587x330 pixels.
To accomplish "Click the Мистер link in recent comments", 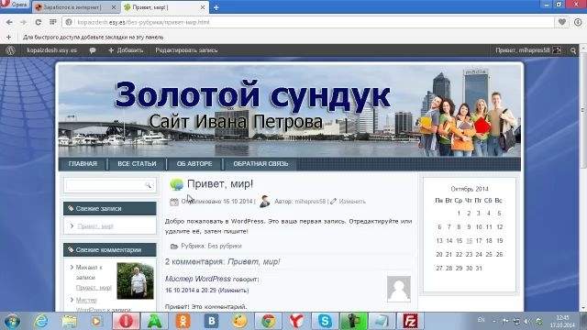I will [x=86, y=300].
